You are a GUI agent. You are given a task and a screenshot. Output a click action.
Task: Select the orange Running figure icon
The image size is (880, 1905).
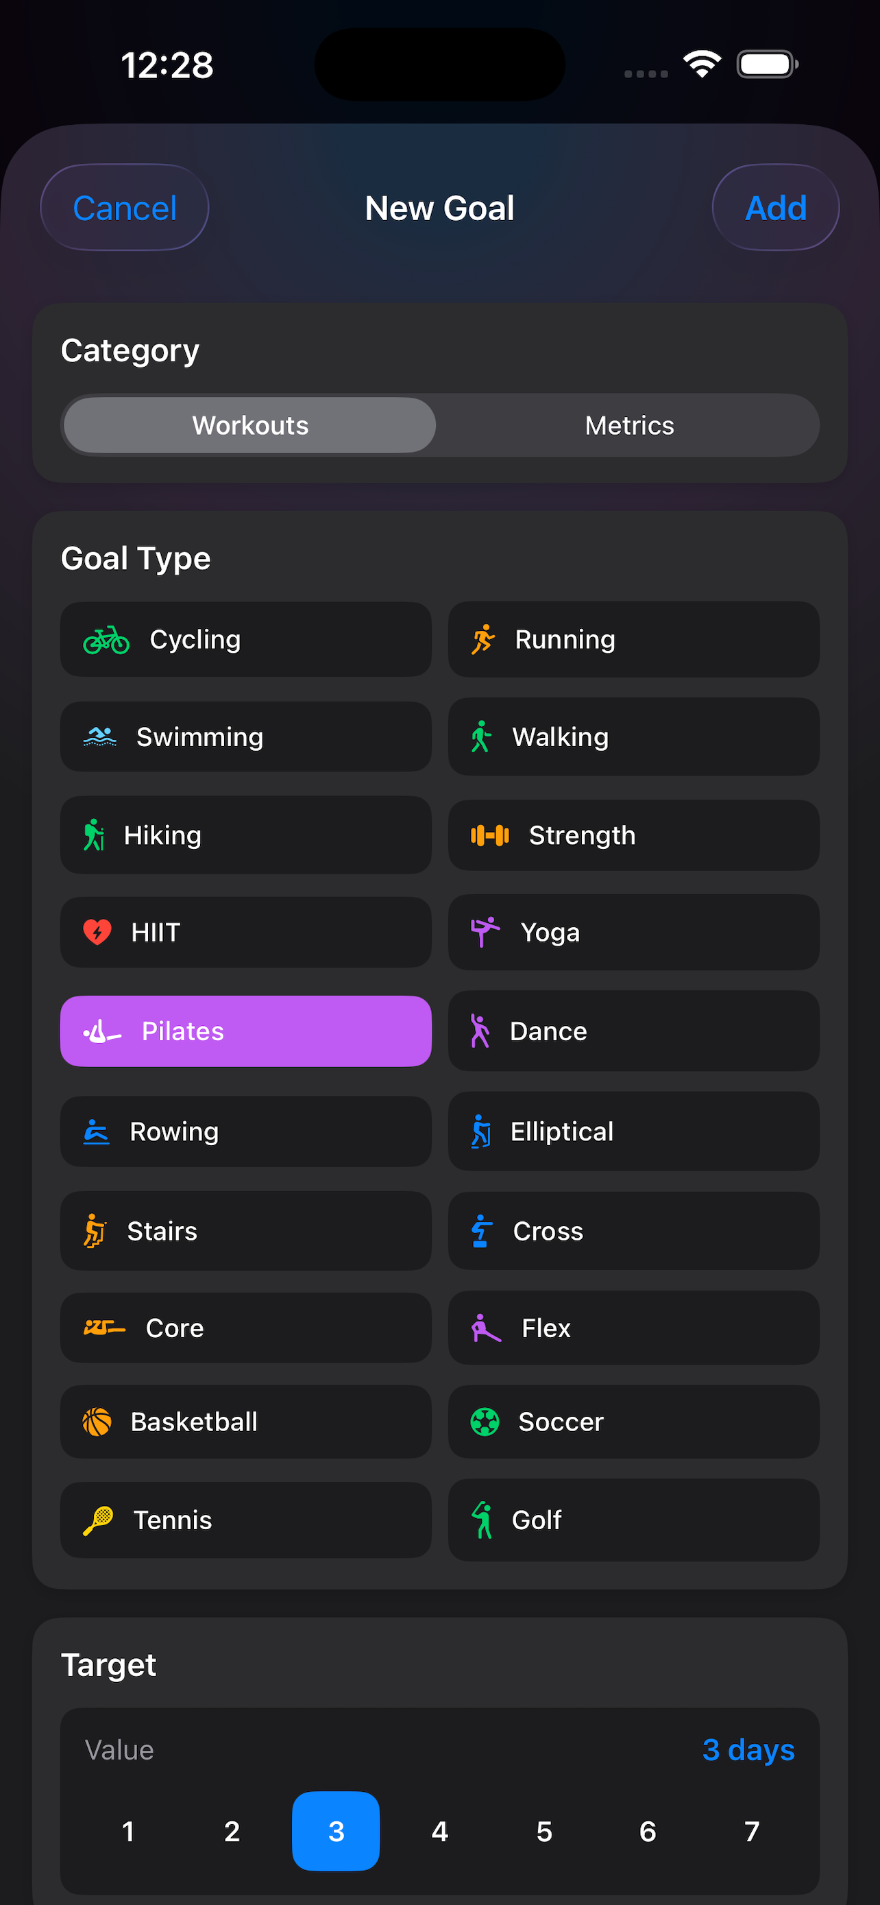pos(483,640)
